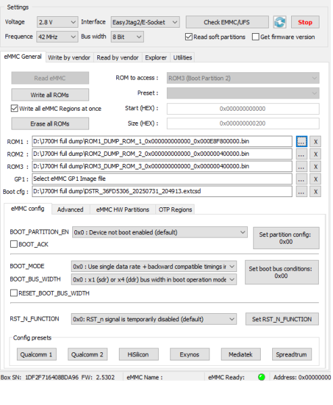Click the Start (HEX) input field
This screenshot has height=405, width=333.
[242, 109]
